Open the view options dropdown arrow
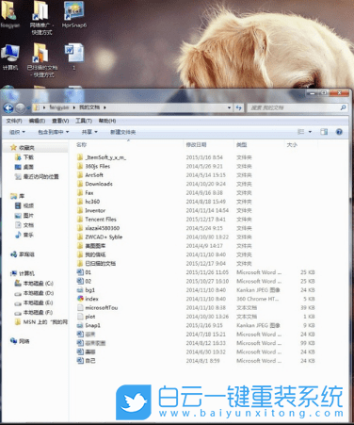Image resolution: width=354 pixels, height=425 pixels. tap(310, 132)
